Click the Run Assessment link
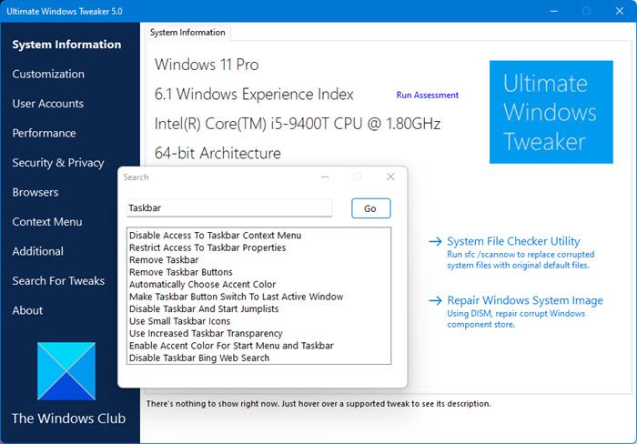Screen dimensions: 637x444 point(428,95)
